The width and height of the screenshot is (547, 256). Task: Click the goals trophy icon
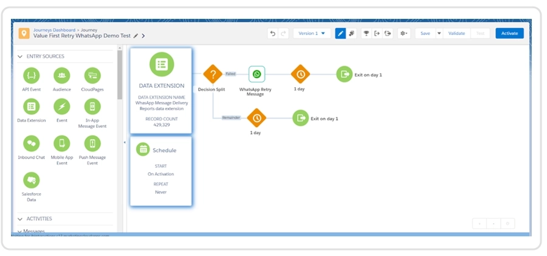[366, 33]
